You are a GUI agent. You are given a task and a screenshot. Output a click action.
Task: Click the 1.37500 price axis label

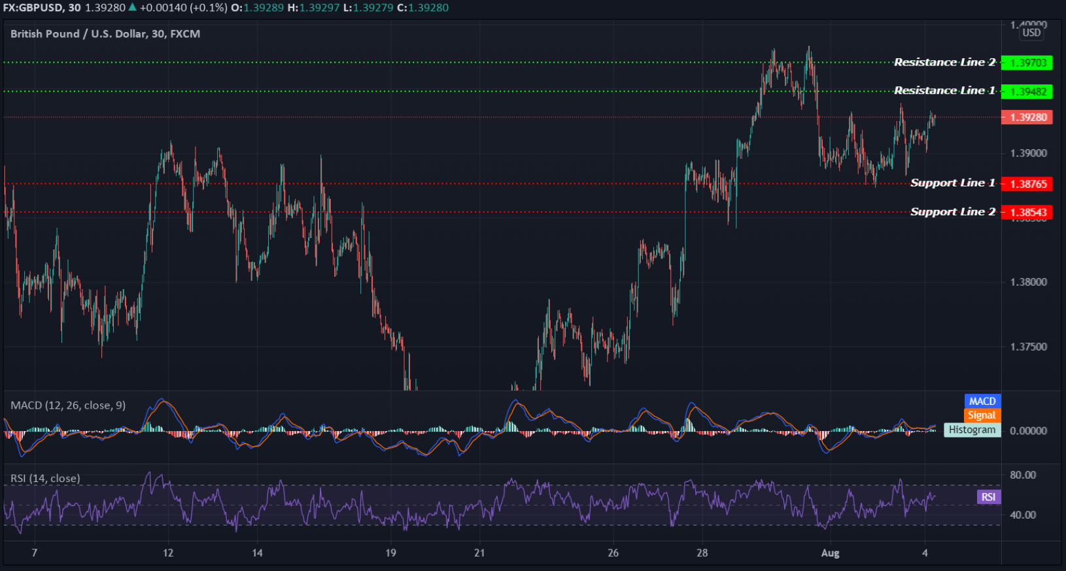(1028, 347)
